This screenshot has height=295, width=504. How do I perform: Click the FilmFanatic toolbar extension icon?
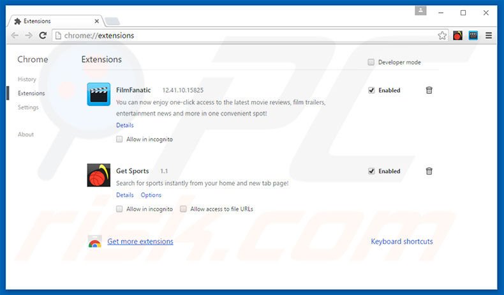click(x=473, y=35)
